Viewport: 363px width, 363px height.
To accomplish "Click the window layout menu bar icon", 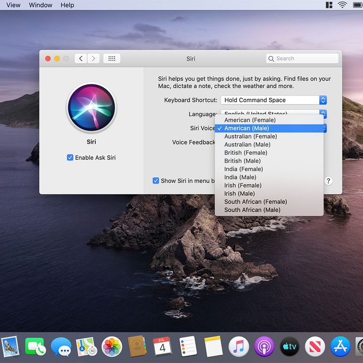I will point(329,5).
